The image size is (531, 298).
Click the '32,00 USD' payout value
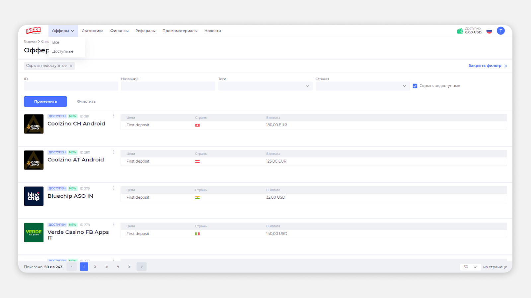coord(275,197)
